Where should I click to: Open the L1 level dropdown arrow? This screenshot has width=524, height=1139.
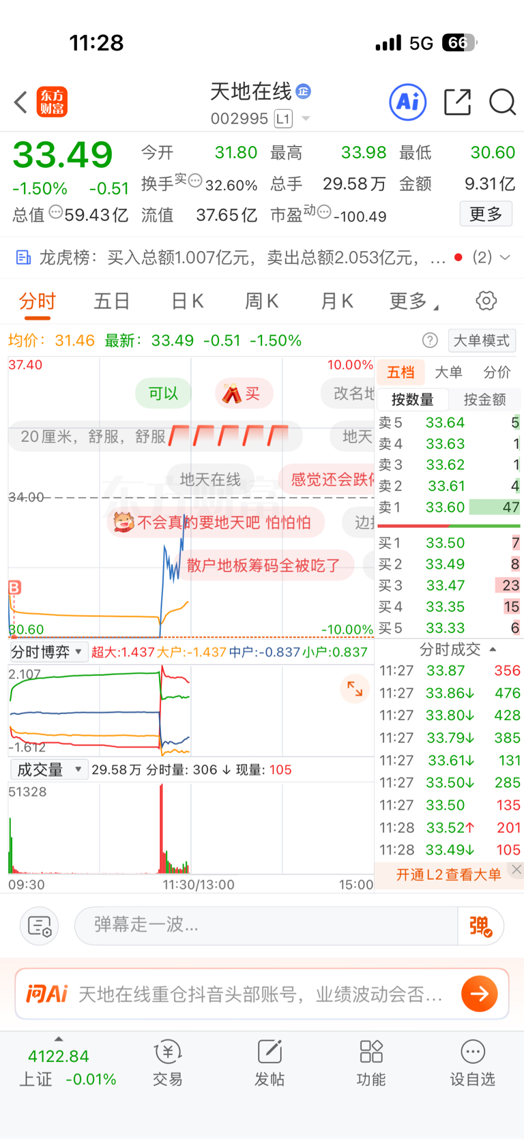pyautogui.click(x=306, y=119)
